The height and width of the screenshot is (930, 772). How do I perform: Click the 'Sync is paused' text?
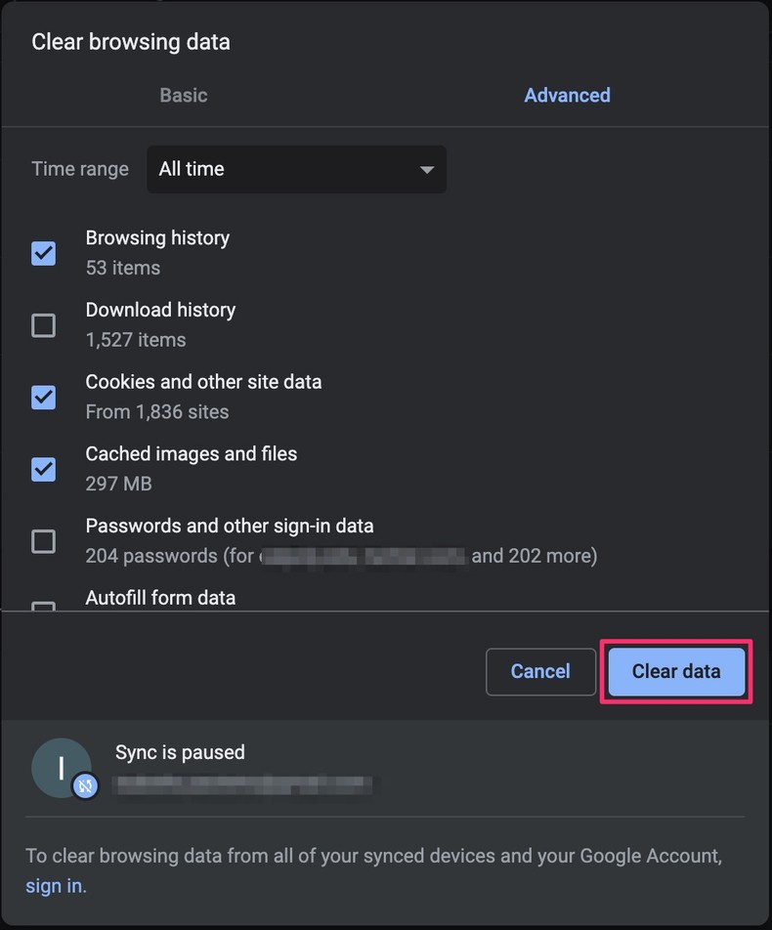(180, 752)
